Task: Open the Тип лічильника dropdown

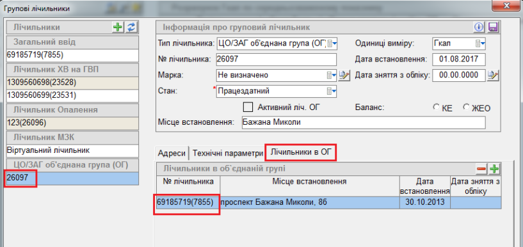Action: (x=332, y=44)
